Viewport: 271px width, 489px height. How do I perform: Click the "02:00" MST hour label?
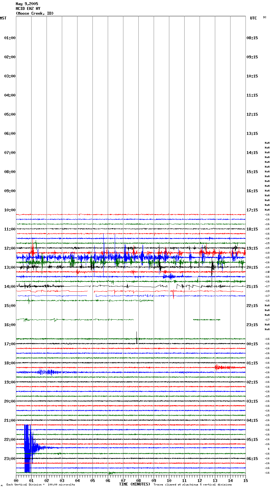pos(10,57)
